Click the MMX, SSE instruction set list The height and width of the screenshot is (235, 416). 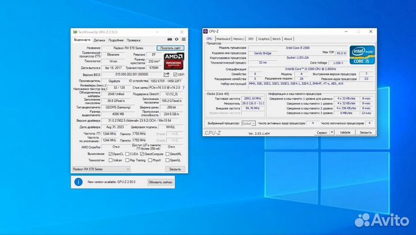(x=311, y=84)
